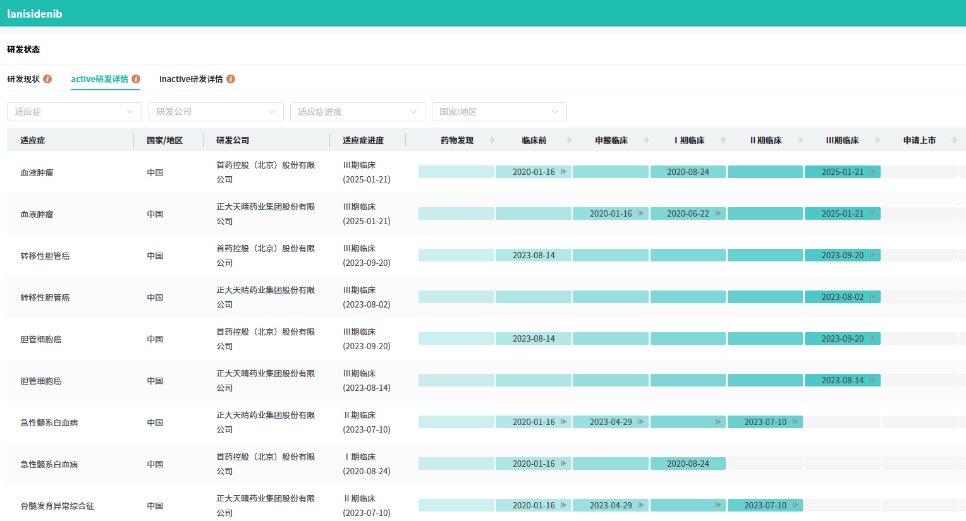Switch to the inactive研发详情 tab

(191, 79)
